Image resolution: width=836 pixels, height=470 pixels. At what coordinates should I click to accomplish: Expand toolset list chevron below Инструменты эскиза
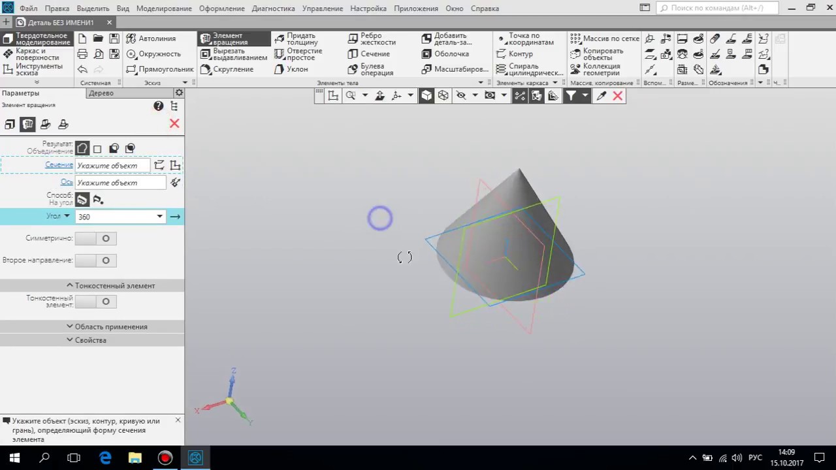pyautogui.click(x=37, y=82)
